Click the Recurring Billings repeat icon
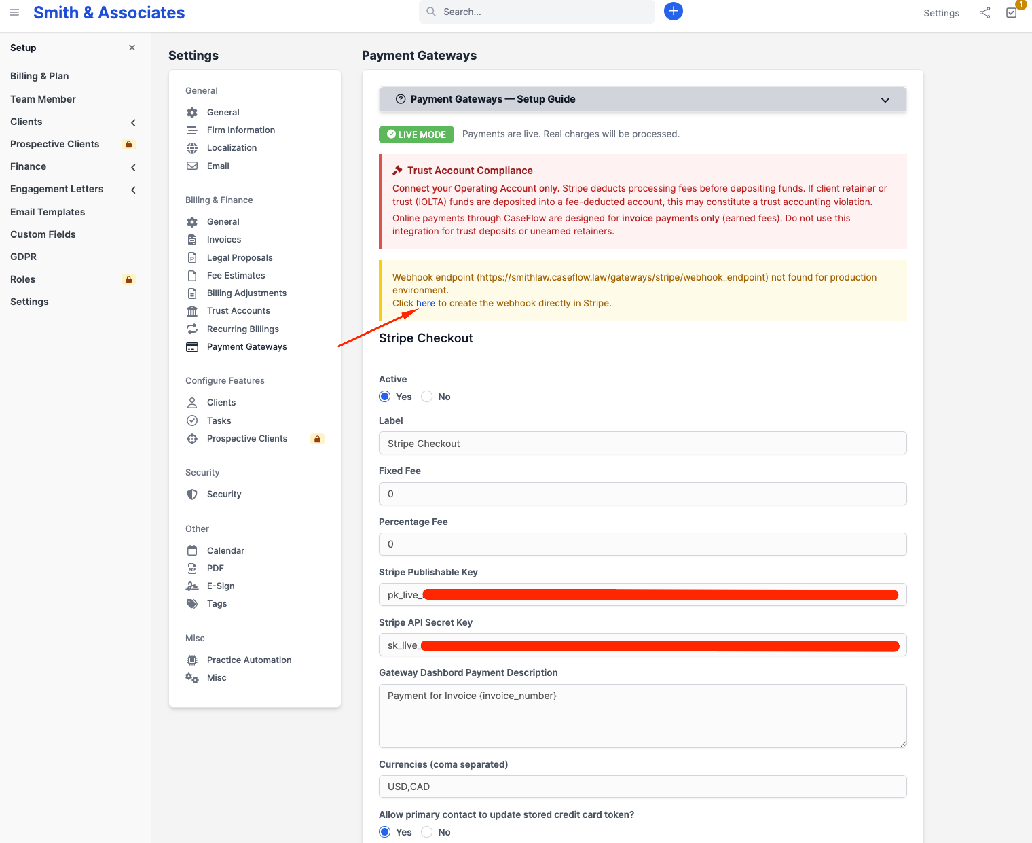Image resolution: width=1032 pixels, height=843 pixels. [192, 329]
